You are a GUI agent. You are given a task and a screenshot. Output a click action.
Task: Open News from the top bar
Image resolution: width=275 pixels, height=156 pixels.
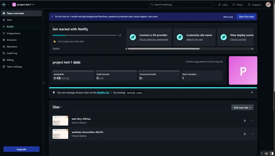(x=237, y=5)
